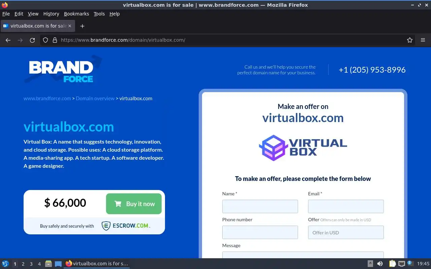Click the show desktop taskbar icon
This screenshot has width=431, height=269.
[x=58, y=264]
